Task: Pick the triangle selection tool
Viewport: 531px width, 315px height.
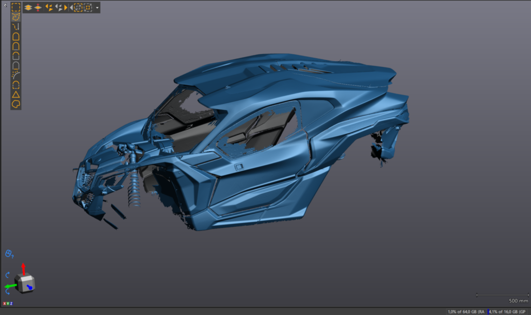Action: point(16,94)
